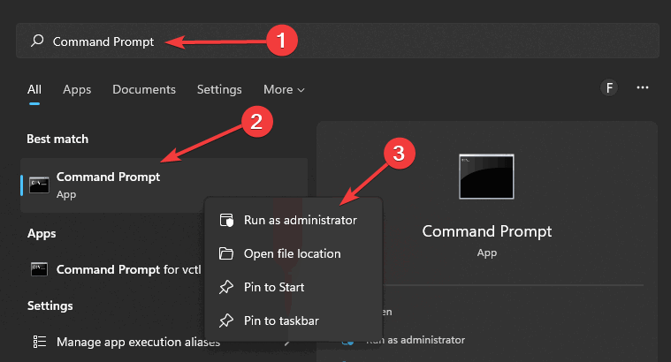The width and height of the screenshot is (671, 362).
Task: Click the large Command Prompt preview icon
Action: (x=486, y=177)
